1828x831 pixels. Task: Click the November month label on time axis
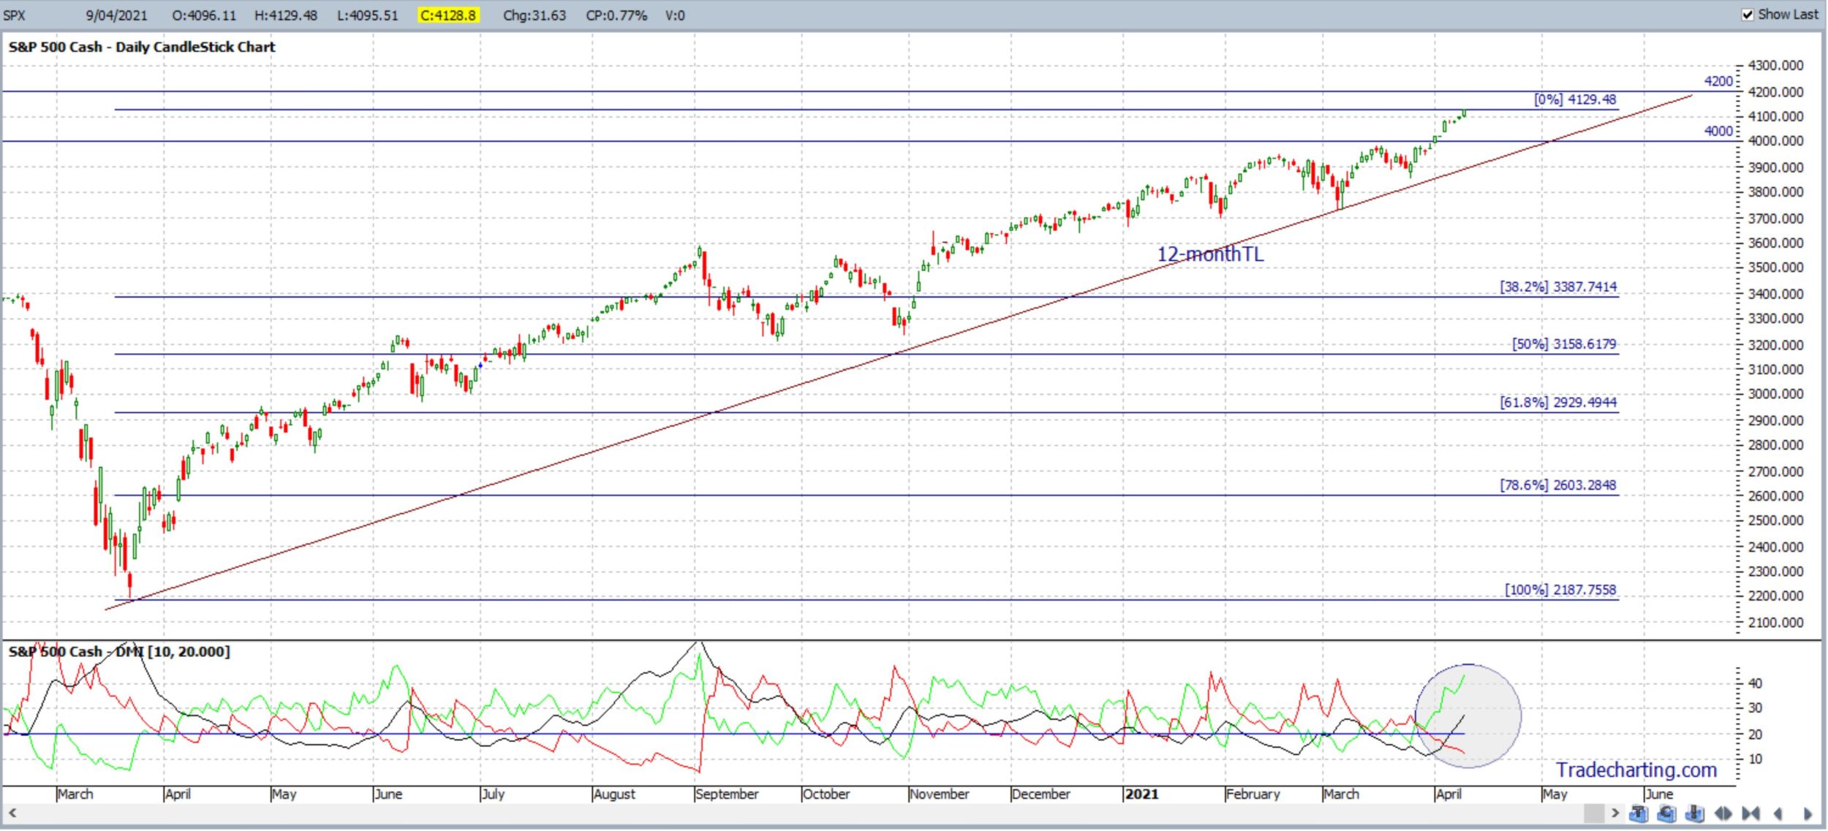click(x=940, y=794)
